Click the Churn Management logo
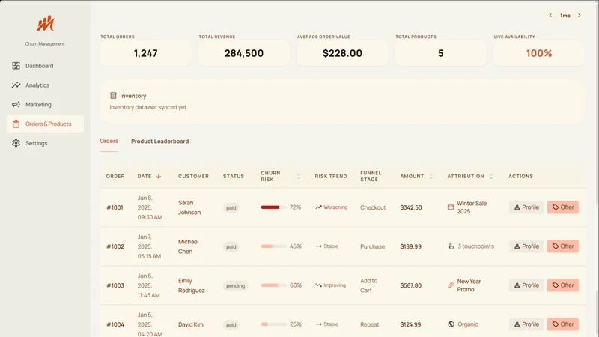The width and height of the screenshot is (599, 337). pos(46,24)
